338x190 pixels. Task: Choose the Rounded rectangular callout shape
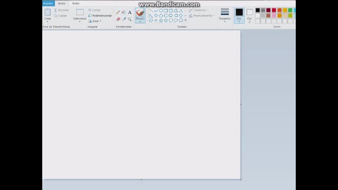pos(171,21)
